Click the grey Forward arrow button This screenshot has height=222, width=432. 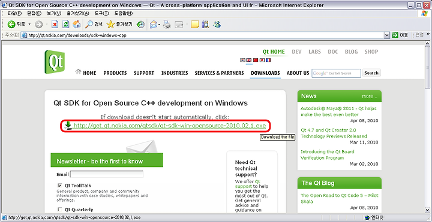pos(38,25)
